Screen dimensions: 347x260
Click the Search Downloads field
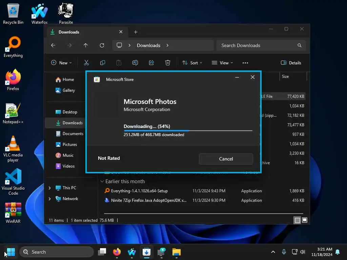(261, 45)
